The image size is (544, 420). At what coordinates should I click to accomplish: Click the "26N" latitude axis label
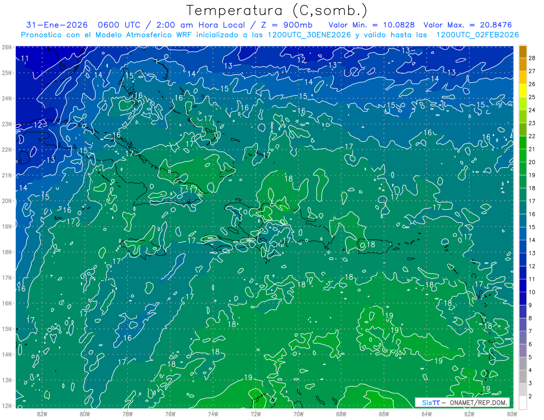coord(7,47)
